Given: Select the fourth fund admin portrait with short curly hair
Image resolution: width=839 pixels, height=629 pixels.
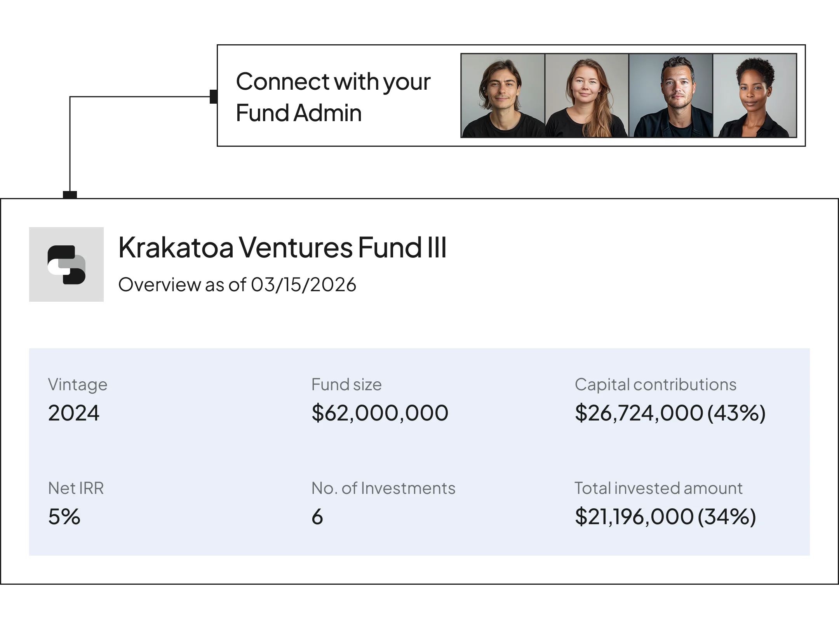Looking at the screenshot, I should coord(755,96).
